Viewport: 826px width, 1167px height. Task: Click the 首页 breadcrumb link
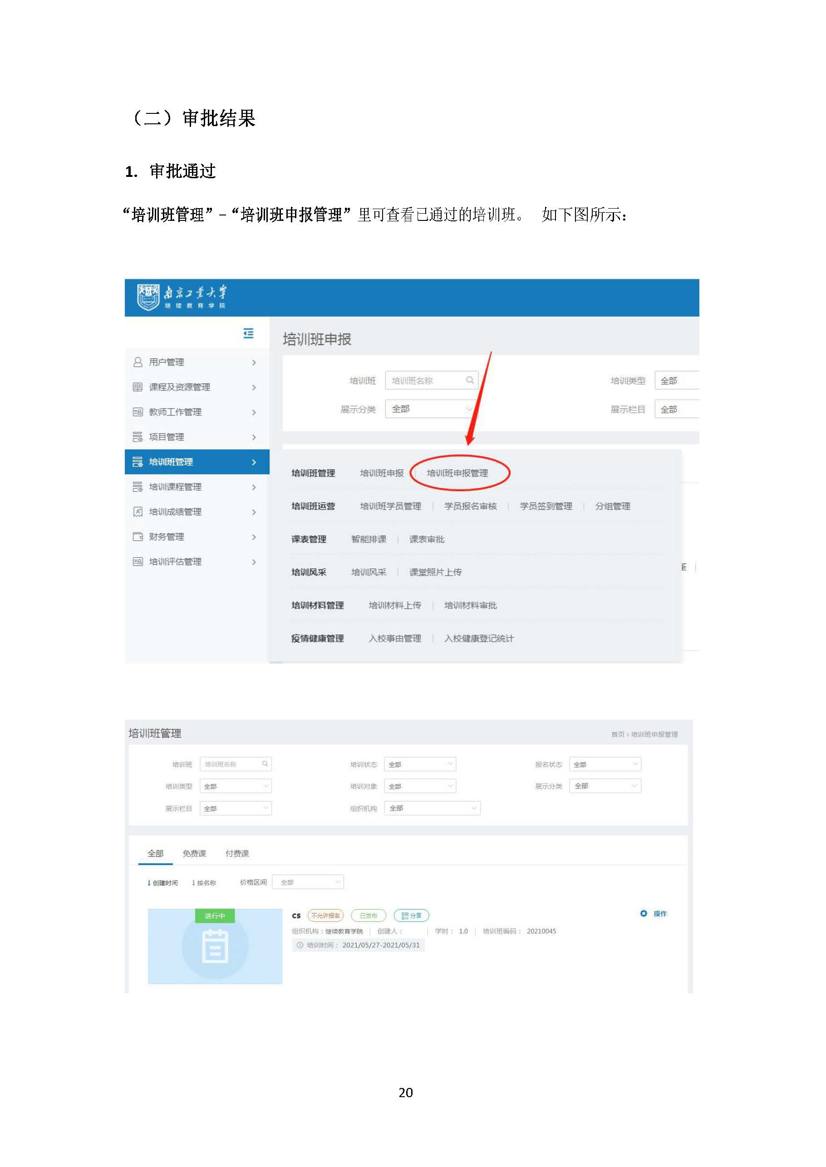tap(618, 734)
